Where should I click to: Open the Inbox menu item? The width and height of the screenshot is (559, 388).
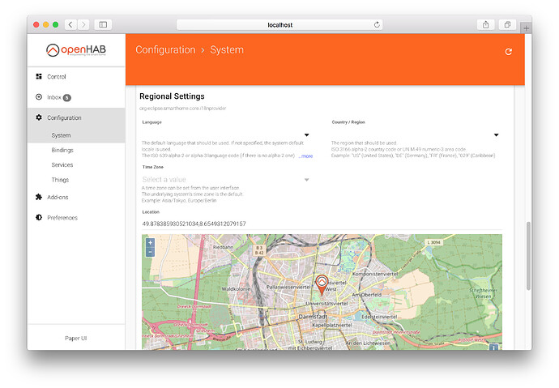[76, 97]
